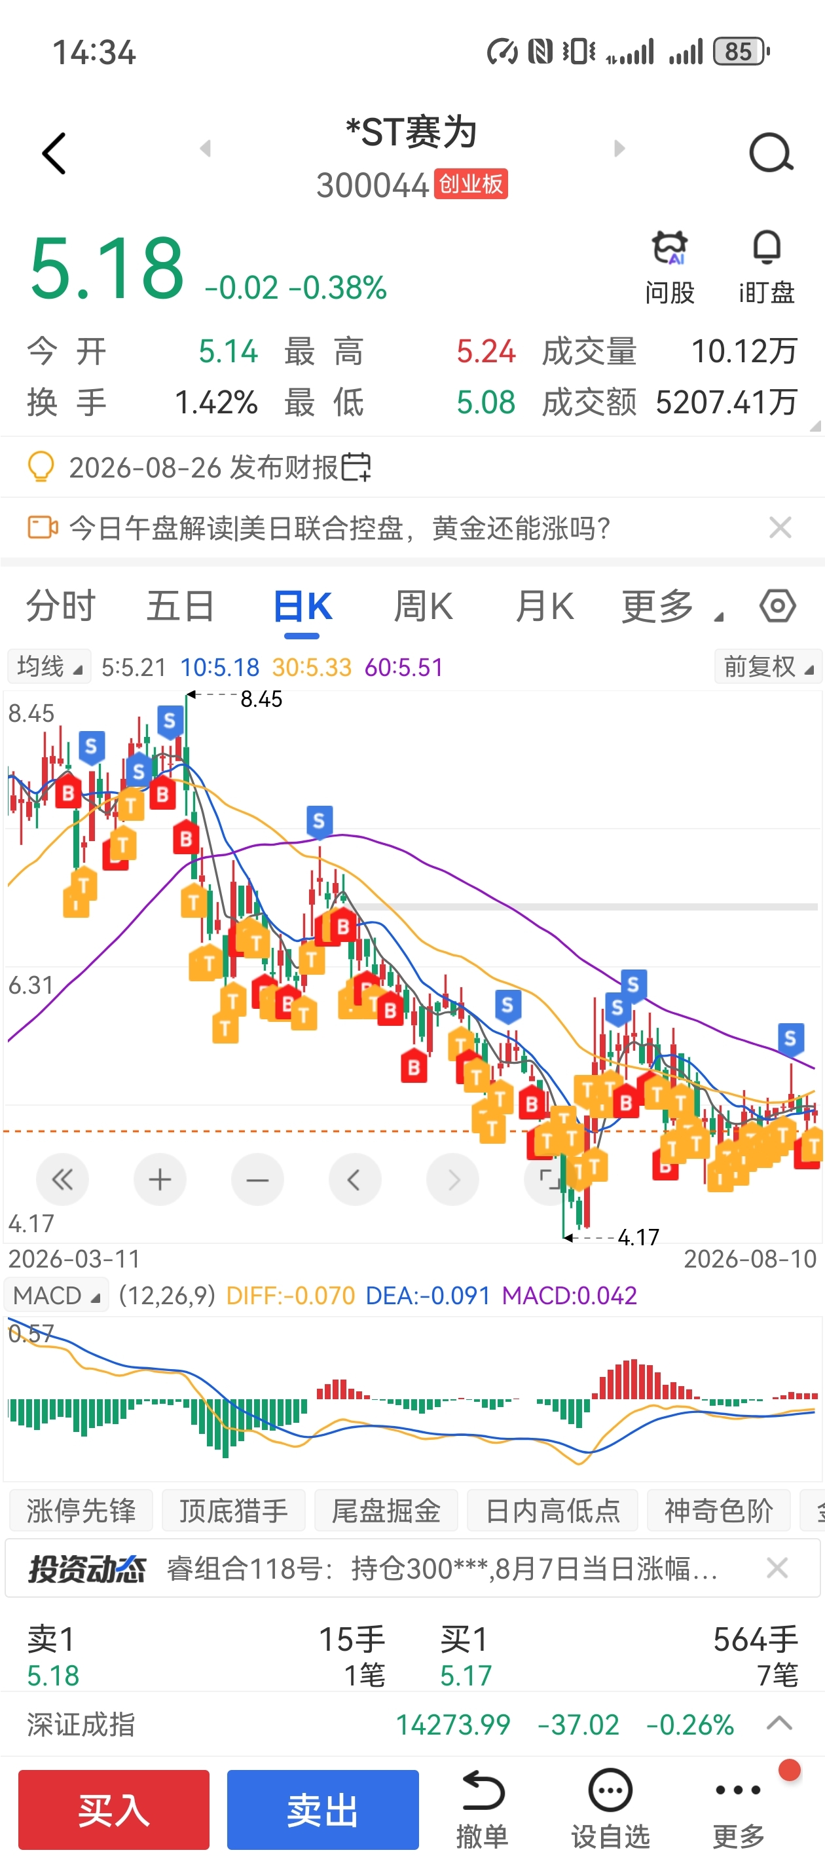The image size is (825, 1863).
Task: Move chart right with the single-right arrow
Action: [452, 1180]
